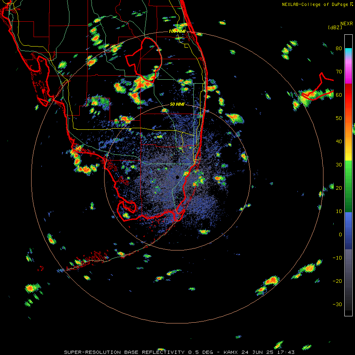Click the 100 NMI range ring label

pyautogui.click(x=177, y=31)
